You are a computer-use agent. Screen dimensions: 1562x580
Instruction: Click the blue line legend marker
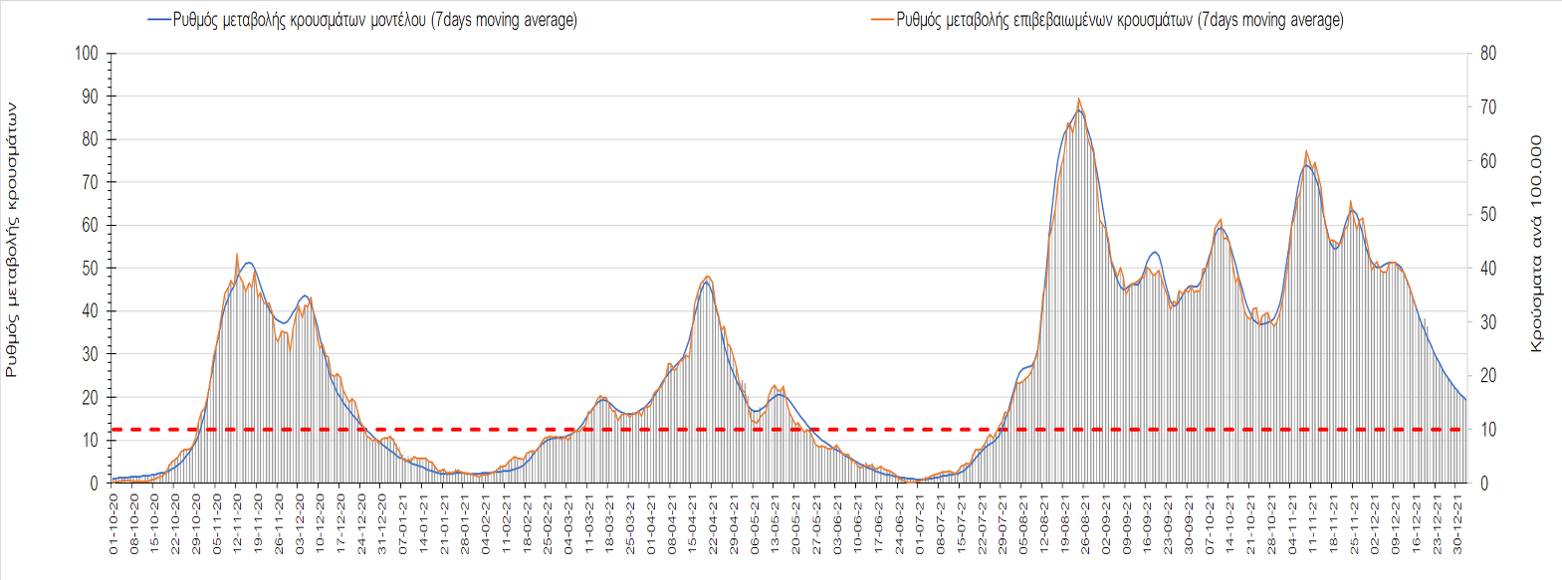pyautogui.click(x=159, y=20)
